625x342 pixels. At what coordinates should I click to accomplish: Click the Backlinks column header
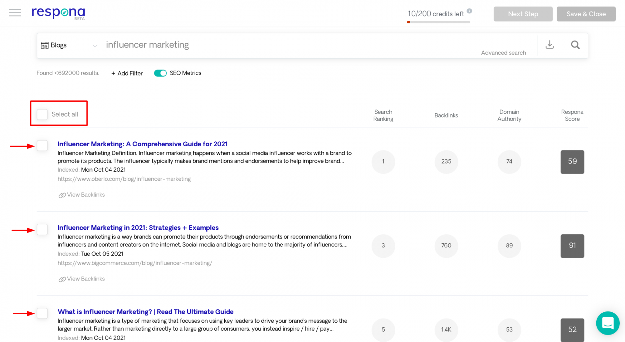(x=446, y=115)
